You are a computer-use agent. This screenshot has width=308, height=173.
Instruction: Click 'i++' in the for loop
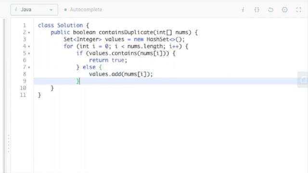click(174, 46)
